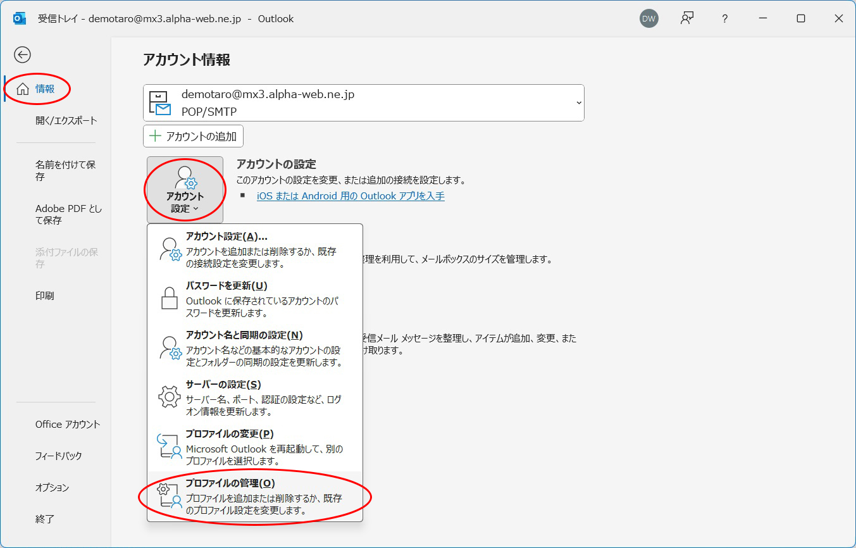Click the icon beside プロファイルの管理
This screenshot has height=548, width=856.
click(169, 495)
